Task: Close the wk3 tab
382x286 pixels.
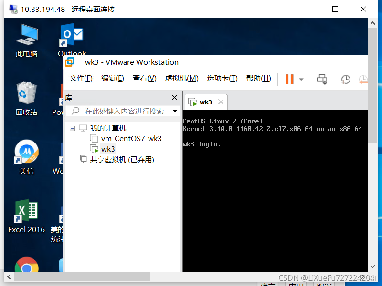Action: point(221,102)
